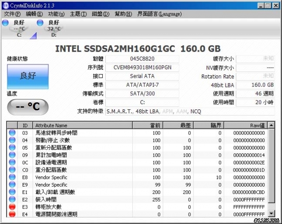This screenshot has width=282, height=224.
Task: Click status circle of attribute C0
Action: pos(12,169)
